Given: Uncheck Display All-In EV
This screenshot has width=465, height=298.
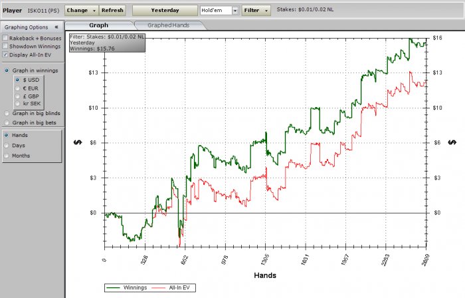Looking at the screenshot, I should tap(5, 55).
